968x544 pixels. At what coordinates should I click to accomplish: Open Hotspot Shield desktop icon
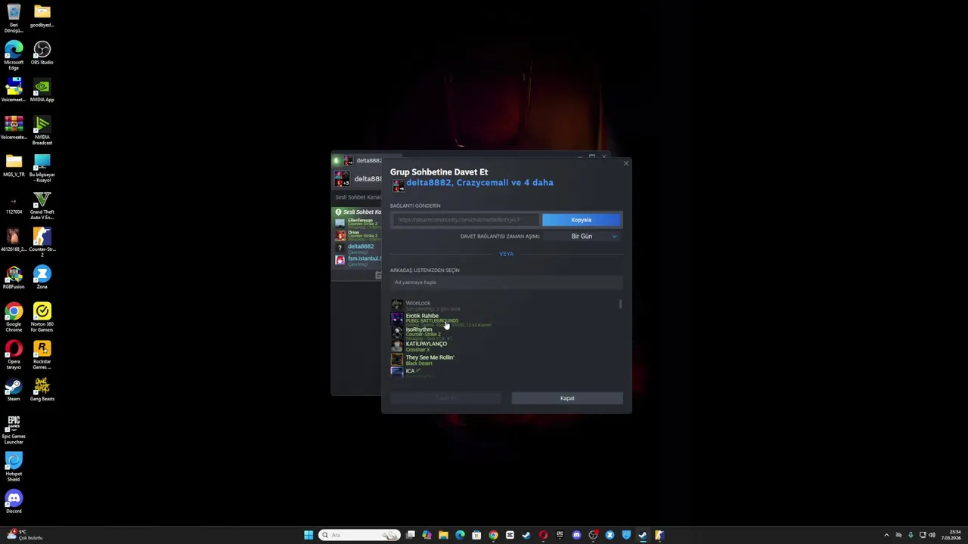point(14,466)
